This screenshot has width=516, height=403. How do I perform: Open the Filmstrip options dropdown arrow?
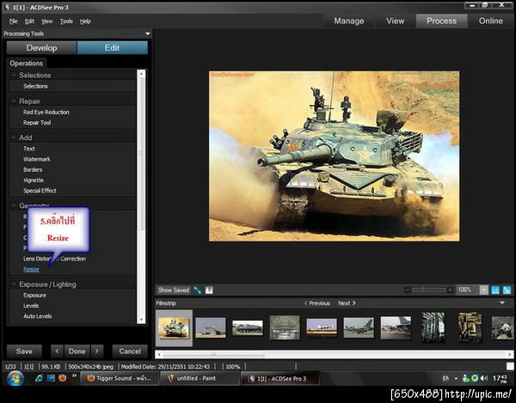502,302
